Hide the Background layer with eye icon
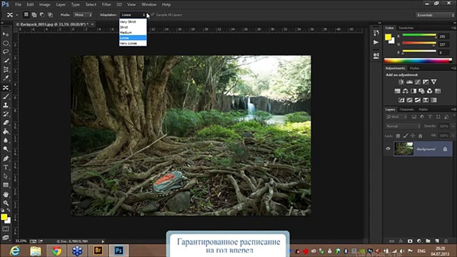457x257 pixels. click(388, 149)
